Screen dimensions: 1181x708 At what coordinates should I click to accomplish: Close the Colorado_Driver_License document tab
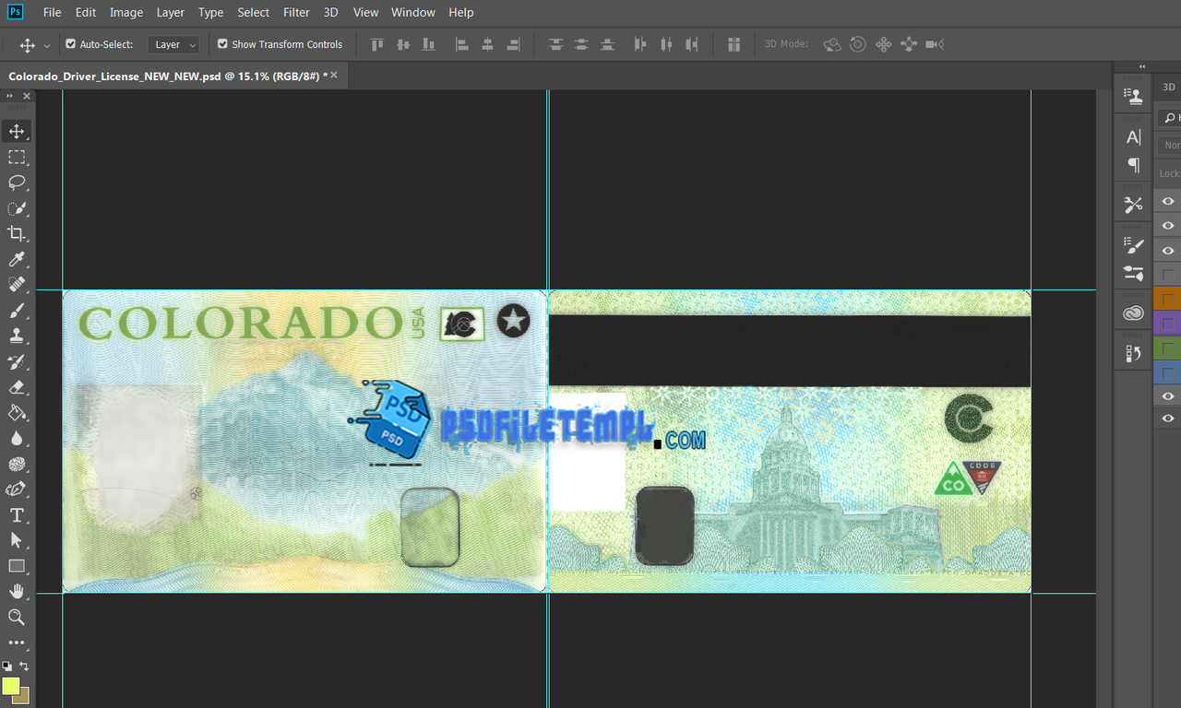point(334,76)
